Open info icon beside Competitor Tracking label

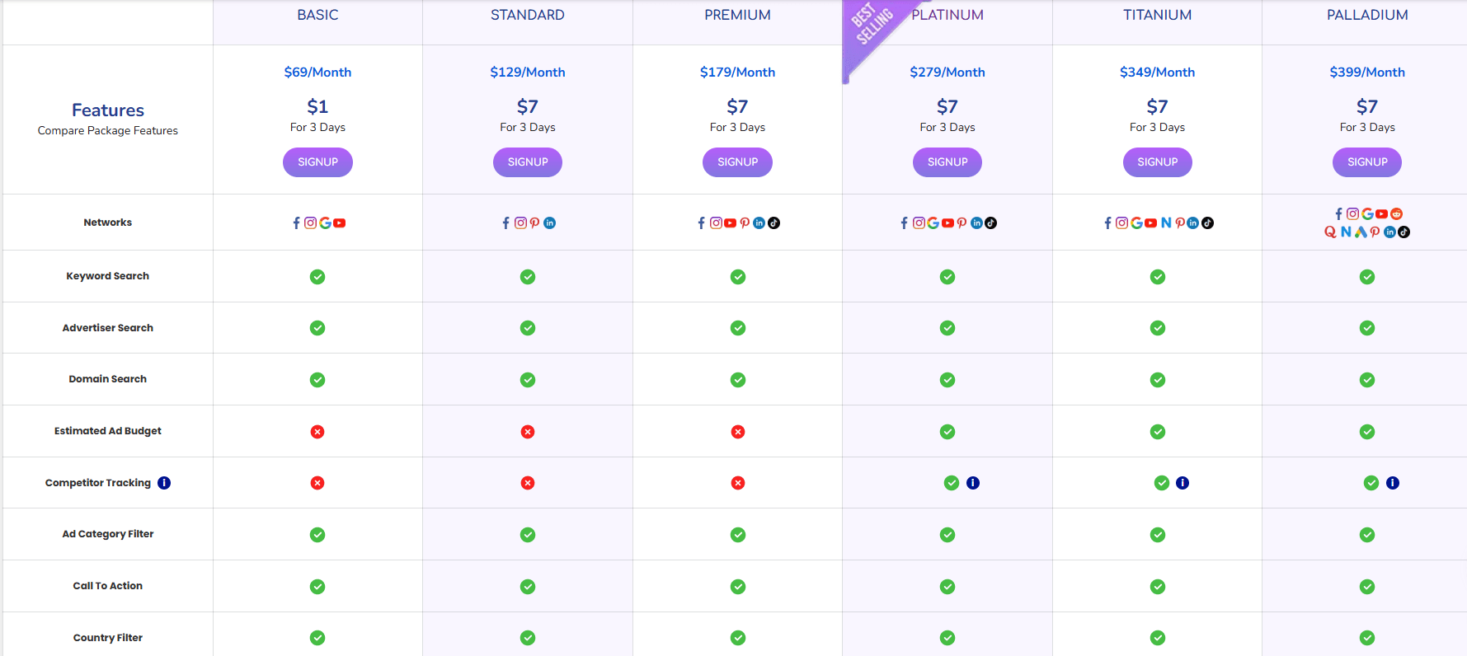tap(164, 483)
